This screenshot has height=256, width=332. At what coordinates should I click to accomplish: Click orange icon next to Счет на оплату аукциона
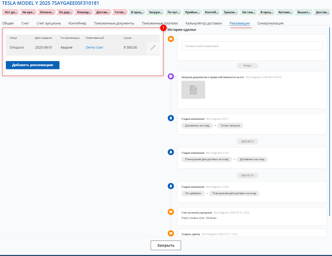click(x=171, y=212)
